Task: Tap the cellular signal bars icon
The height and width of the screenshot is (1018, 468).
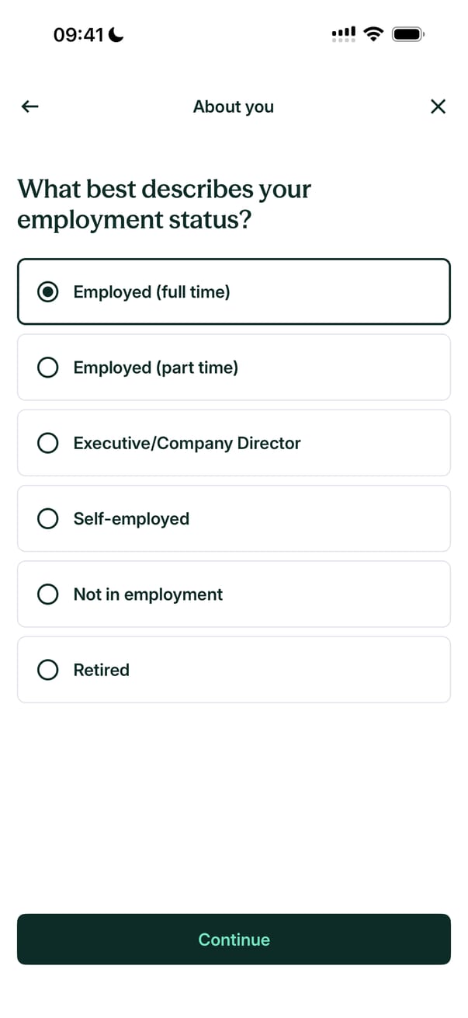Action: [343, 34]
